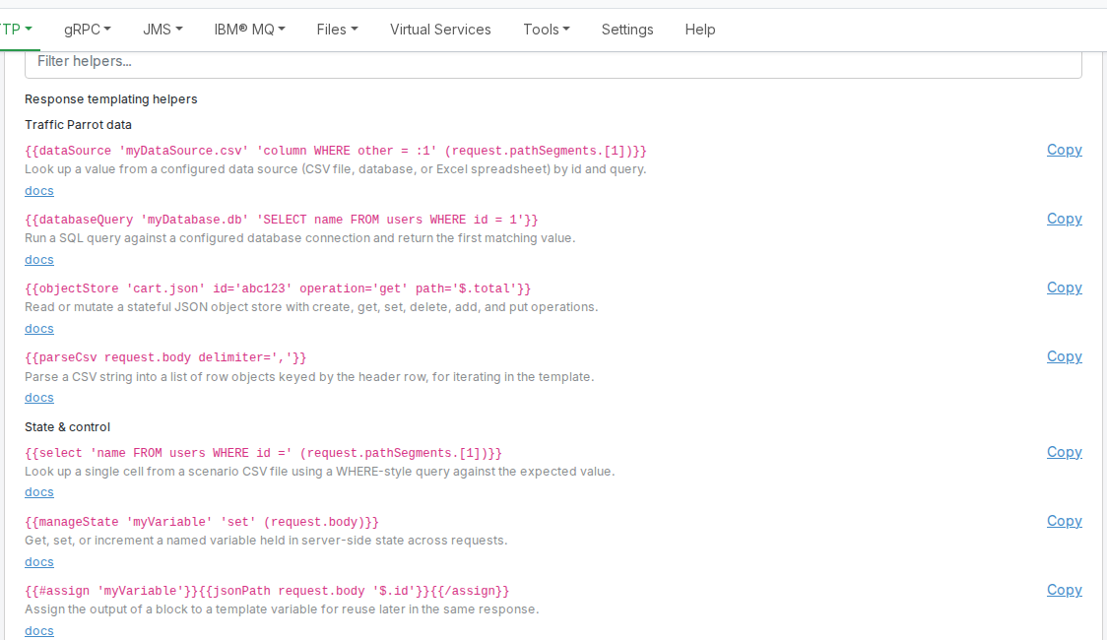Click the 'Run a SQL query' description text
The height and width of the screenshot is (640, 1107).
tap(300, 238)
